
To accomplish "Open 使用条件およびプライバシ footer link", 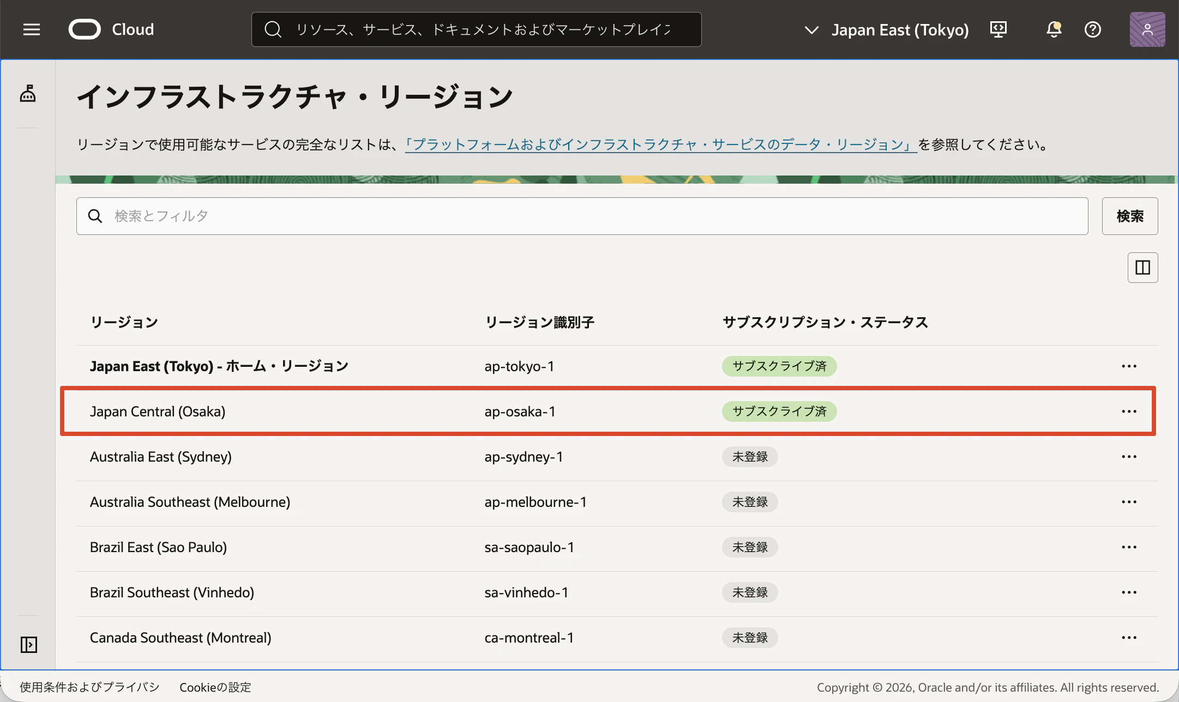I will pyautogui.click(x=90, y=687).
